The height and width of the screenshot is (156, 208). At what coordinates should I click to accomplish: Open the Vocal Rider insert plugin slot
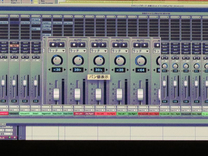[x=47, y=29]
